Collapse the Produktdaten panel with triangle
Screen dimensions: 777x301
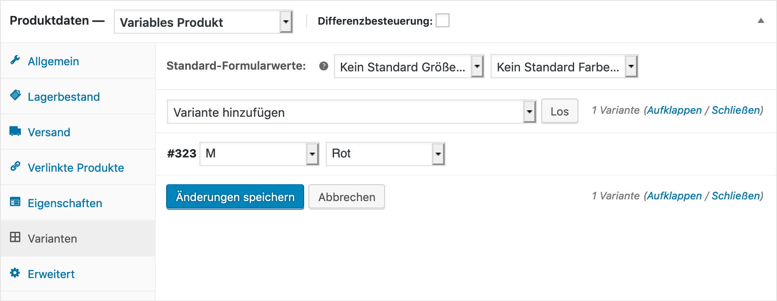pyautogui.click(x=761, y=21)
